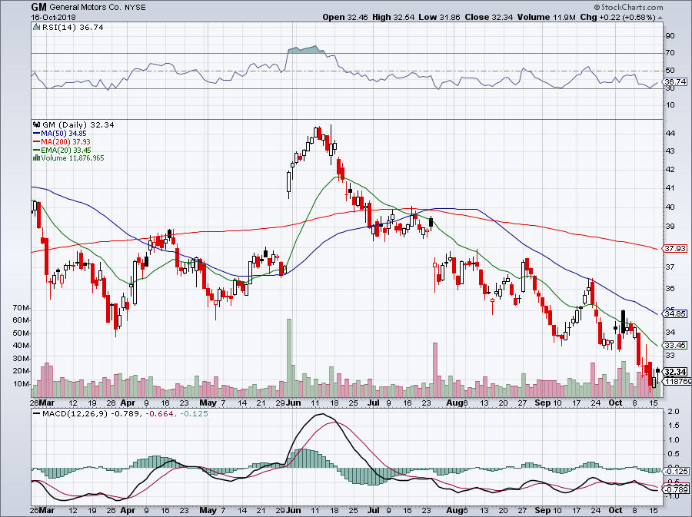Click the 90 label on RSI scale
This screenshot has width=692, height=517.
[670, 36]
